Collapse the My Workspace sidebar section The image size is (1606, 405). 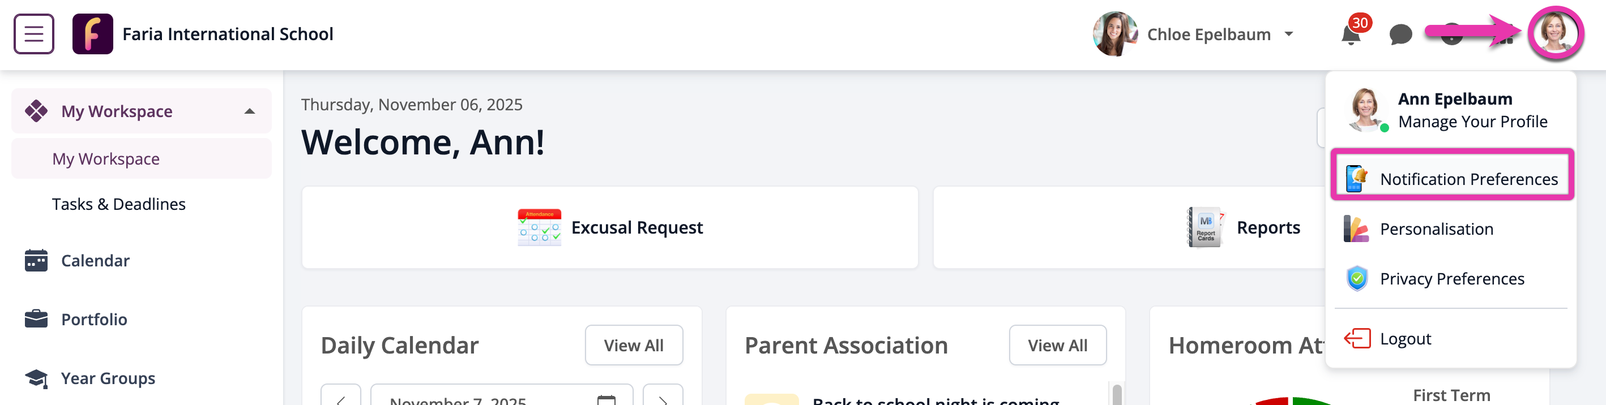(250, 111)
